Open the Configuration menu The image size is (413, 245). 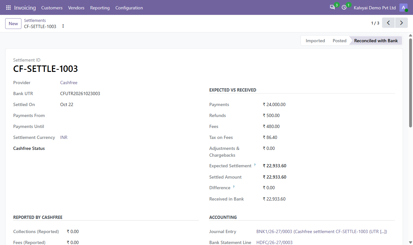(x=129, y=8)
